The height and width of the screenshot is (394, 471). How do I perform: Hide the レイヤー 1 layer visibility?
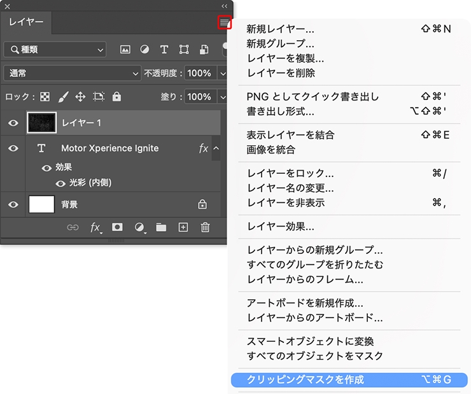click(13, 123)
